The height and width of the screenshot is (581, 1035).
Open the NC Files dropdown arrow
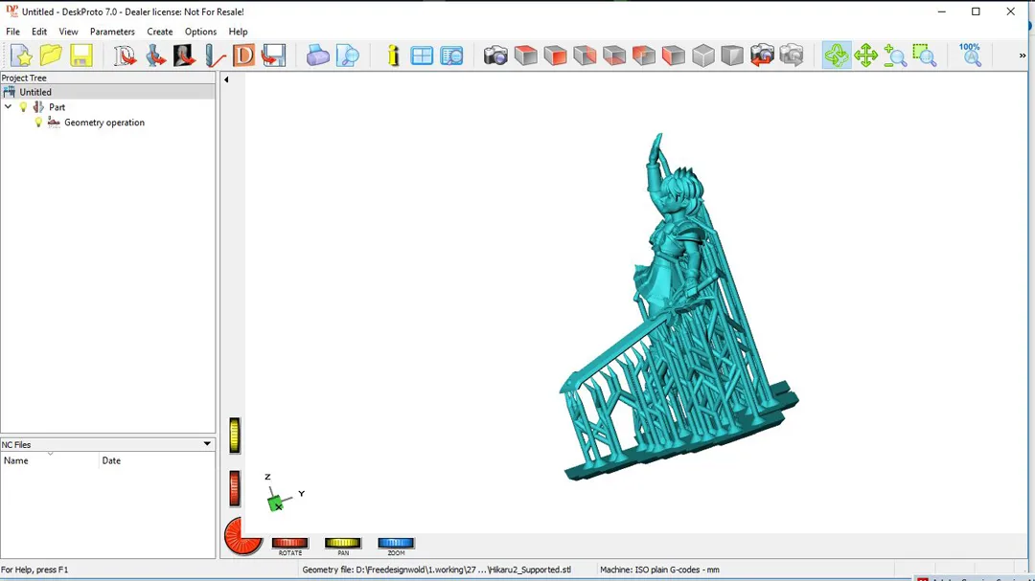click(207, 444)
